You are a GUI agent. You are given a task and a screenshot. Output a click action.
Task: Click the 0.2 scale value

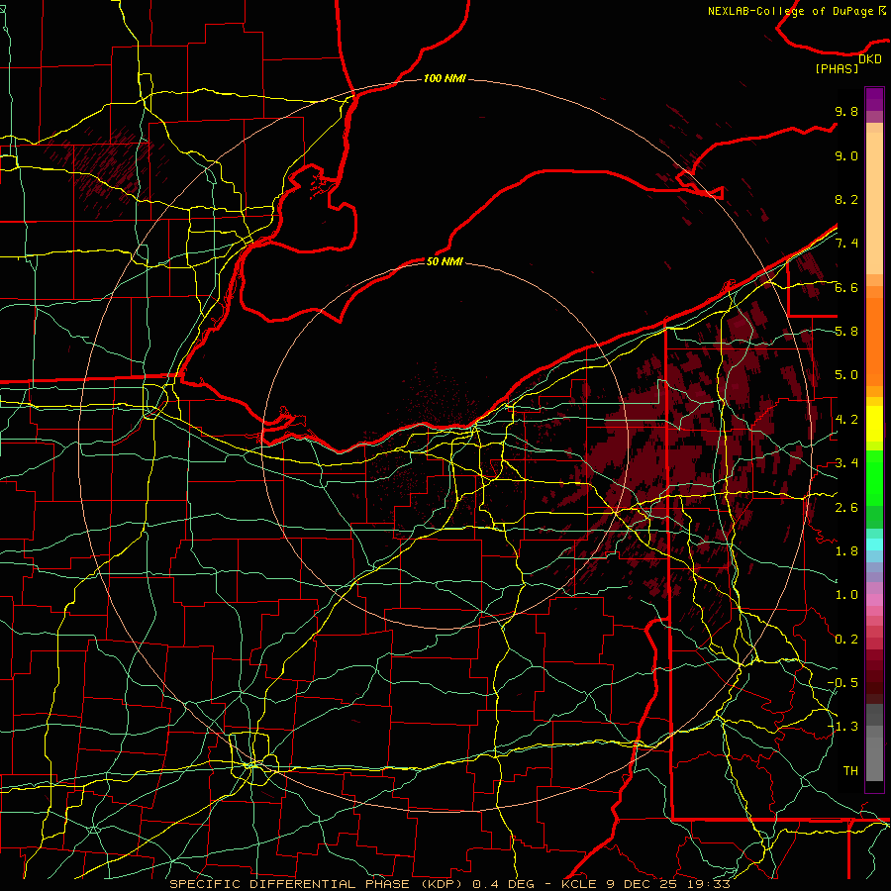846,640
